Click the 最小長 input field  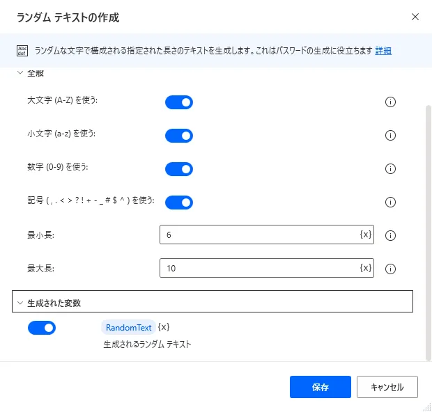(x=258, y=235)
